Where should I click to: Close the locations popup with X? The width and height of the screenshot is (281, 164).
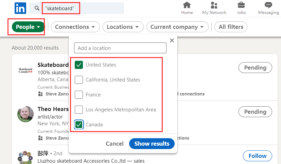(x=172, y=40)
